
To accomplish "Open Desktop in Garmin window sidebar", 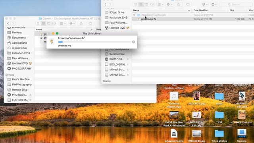I will 15,33.
